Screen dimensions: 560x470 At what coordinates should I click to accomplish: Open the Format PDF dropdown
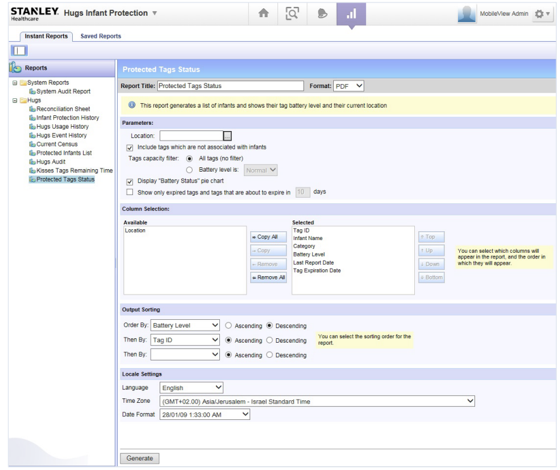pyautogui.click(x=348, y=86)
